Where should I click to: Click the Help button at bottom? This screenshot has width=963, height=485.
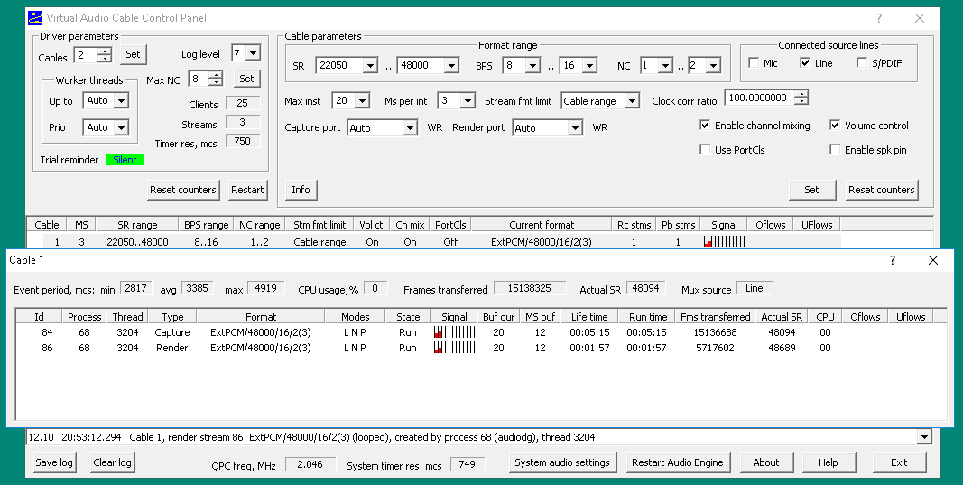828,462
